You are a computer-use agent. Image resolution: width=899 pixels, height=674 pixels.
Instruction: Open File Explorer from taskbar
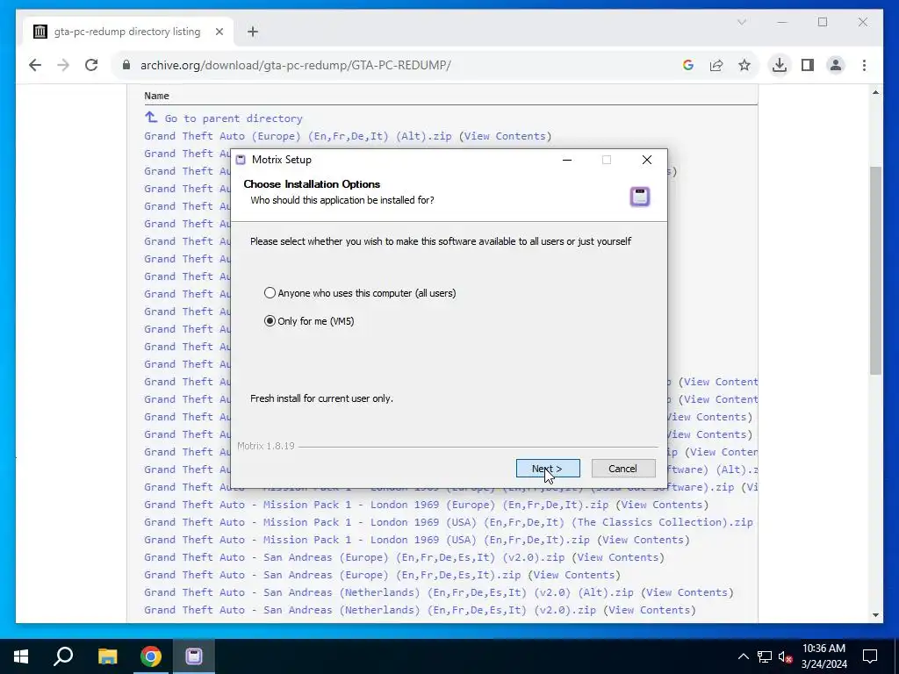[x=107, y=656]
